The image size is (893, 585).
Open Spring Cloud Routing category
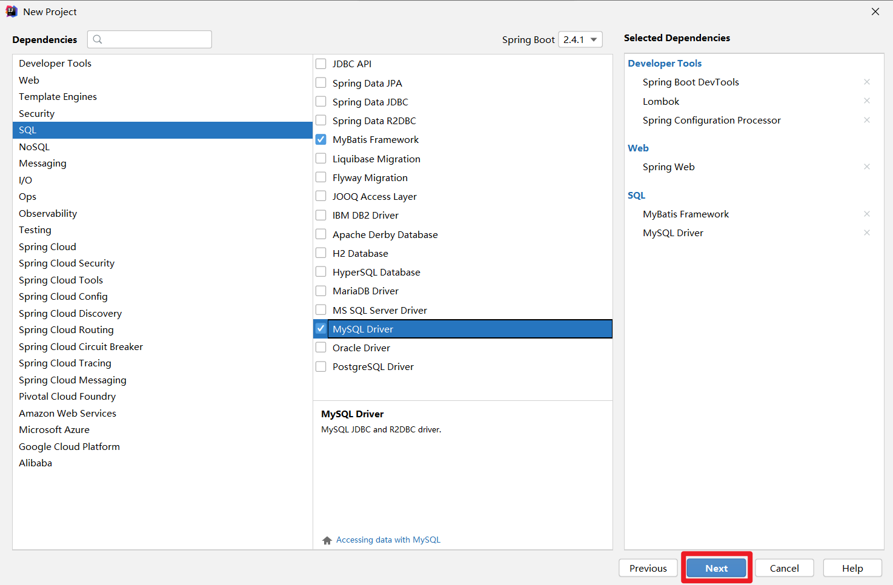click(162, 329)
